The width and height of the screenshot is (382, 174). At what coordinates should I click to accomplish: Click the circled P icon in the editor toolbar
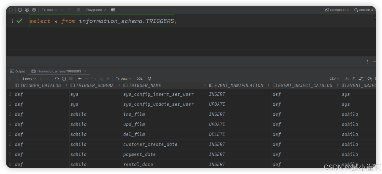[27, 10]
